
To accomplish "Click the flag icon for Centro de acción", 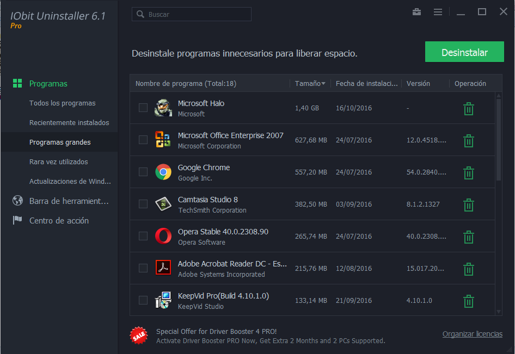I will 17,220.
